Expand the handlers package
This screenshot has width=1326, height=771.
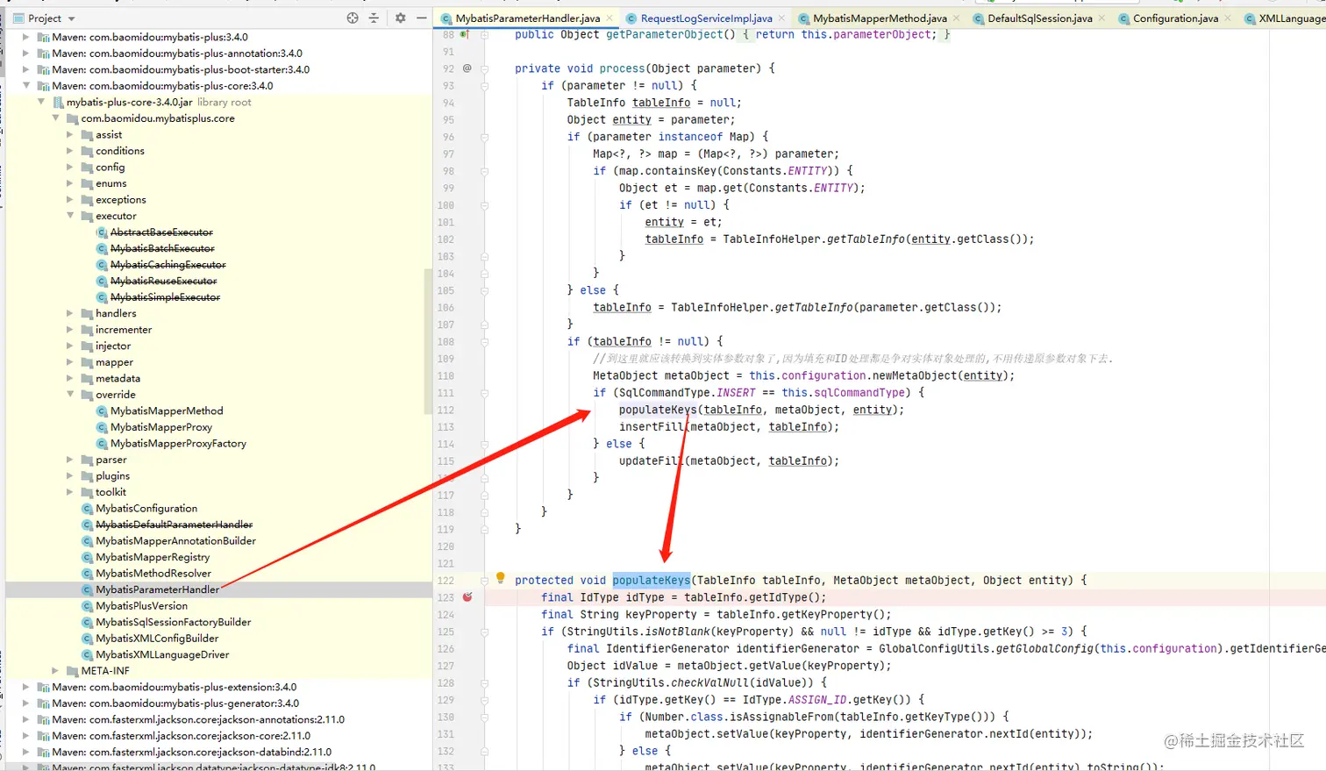(70, 313)
